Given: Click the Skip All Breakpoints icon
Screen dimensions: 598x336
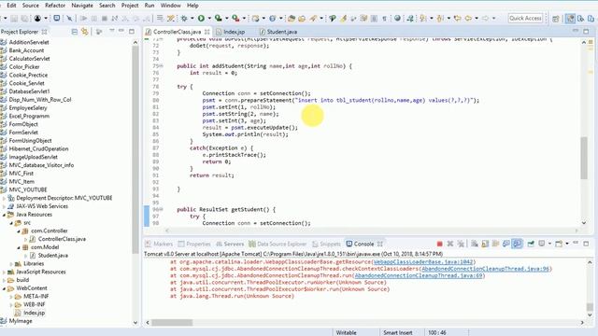Looking at the screenshot, I should [69, 19].
